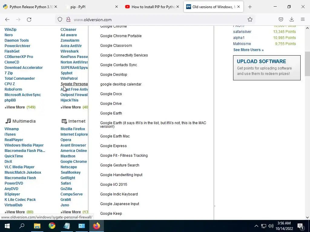Open the Wireshark link
This screenshot has height=232, width=310.
click(x=70, y=51)
